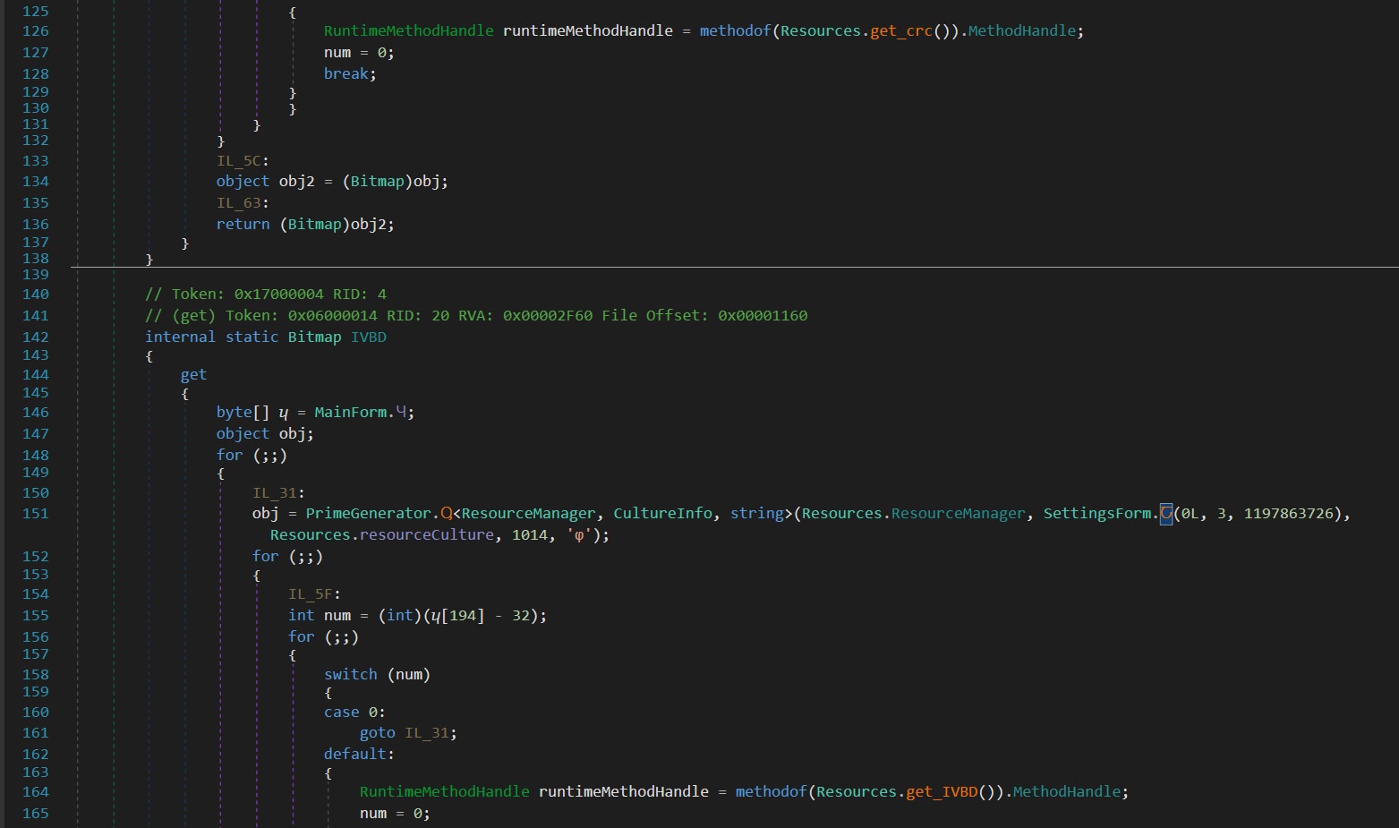Go to the IVBD property declaration name

click(368, 337)
